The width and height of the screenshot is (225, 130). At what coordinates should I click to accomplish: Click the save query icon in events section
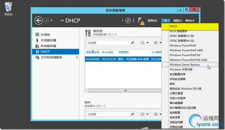155,114
